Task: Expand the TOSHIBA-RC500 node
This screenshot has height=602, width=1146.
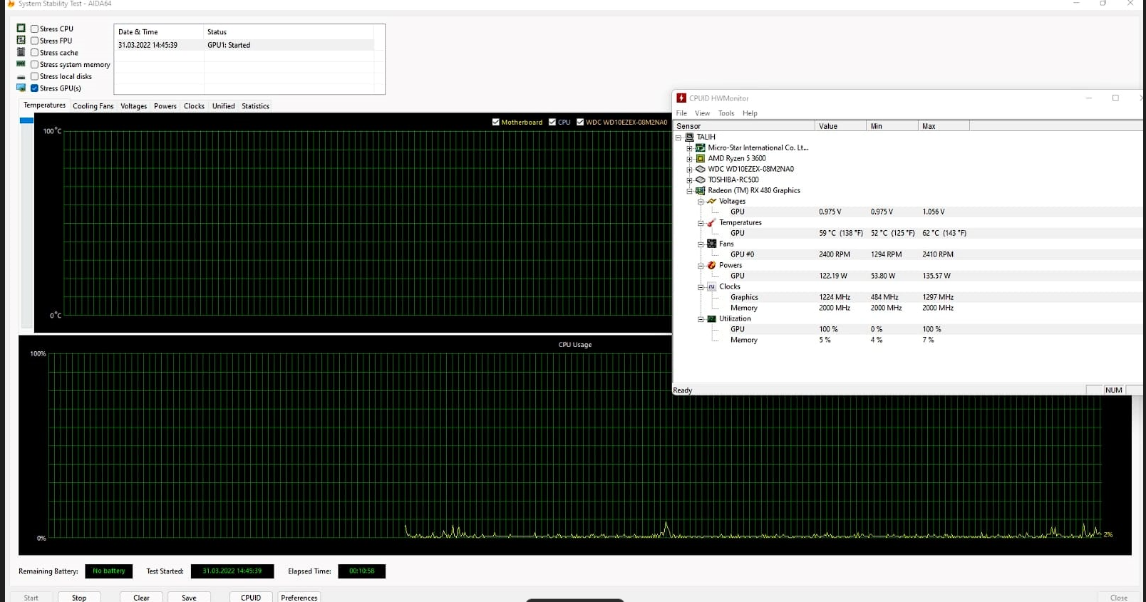Action: (x=689, y=180)
